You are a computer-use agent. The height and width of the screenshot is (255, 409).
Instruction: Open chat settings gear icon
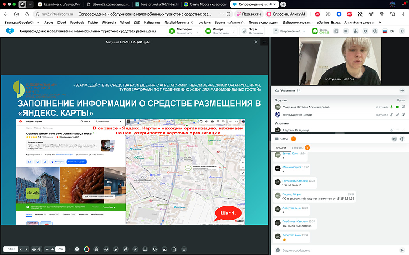click(x=402, y=139)
